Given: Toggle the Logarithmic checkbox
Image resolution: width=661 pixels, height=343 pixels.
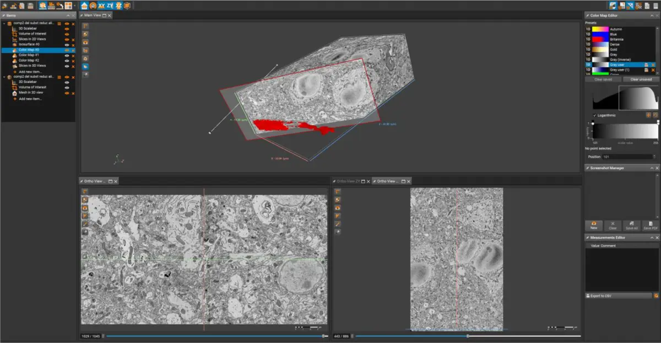Looking at the screenshot, I should tap(595, 115).
